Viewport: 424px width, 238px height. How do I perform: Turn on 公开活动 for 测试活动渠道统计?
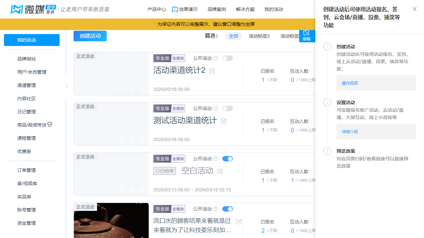coord(227,108)
